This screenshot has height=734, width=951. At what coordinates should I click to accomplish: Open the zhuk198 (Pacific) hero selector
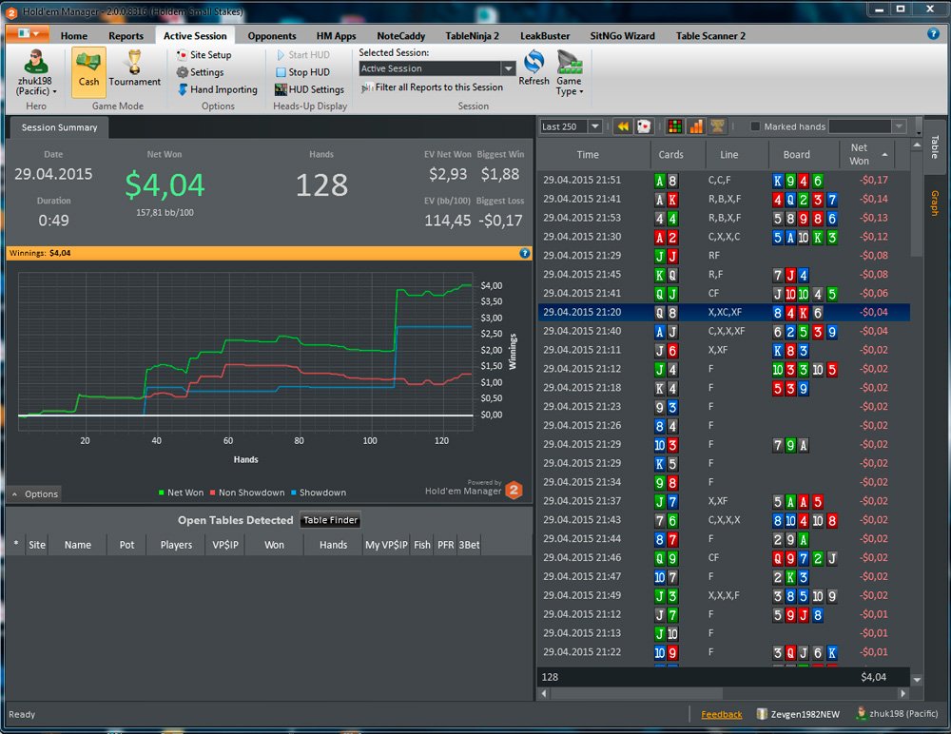[36, 73]
